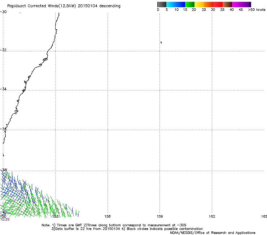This screenshot has width=267, height=235.
Task: Click the orange 25-30 knots color band
Action: click(209, 4)
